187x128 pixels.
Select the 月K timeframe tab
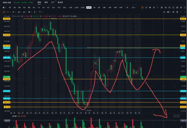click(24, 7)
